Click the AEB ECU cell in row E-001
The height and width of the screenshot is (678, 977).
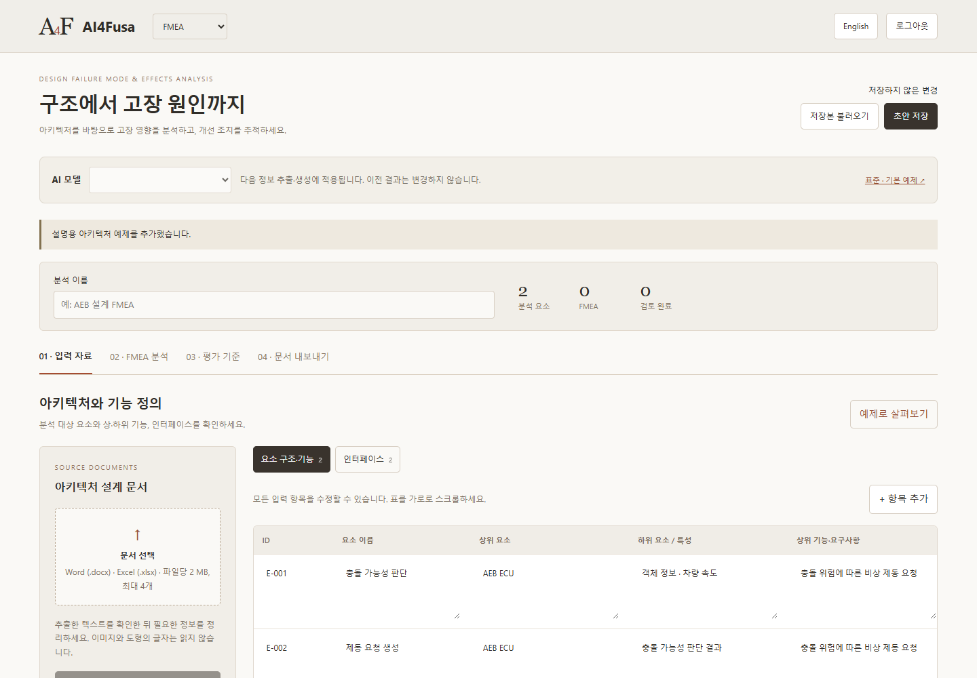pyautogui.click(x=548, y=592)
